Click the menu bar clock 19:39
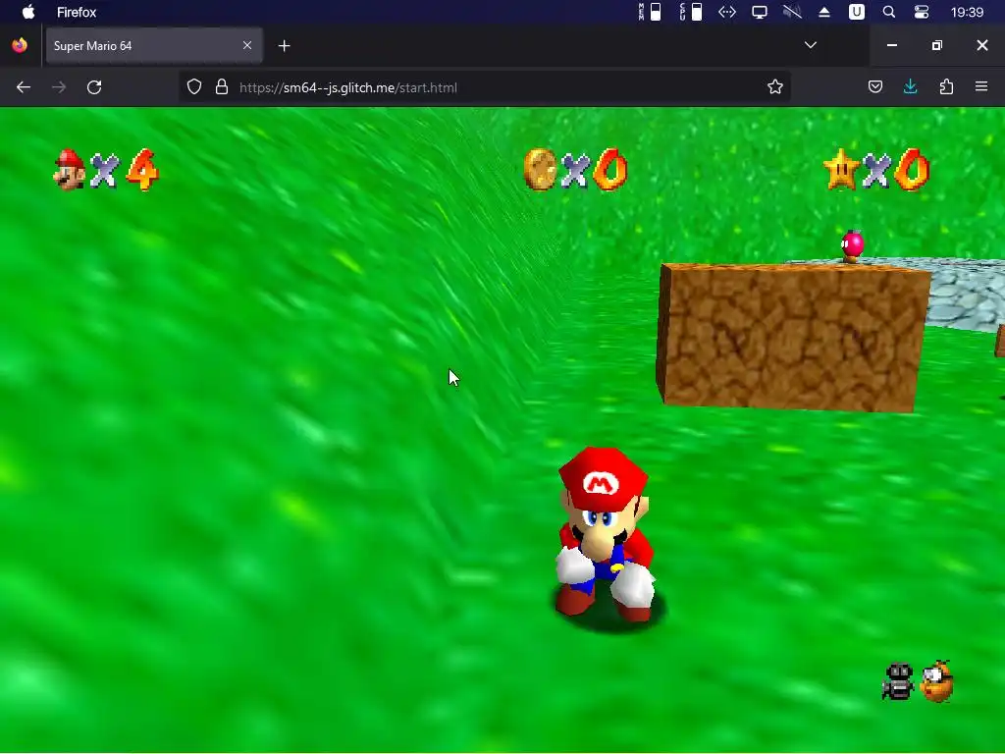 pyautogui.click(x=967, y=12)
